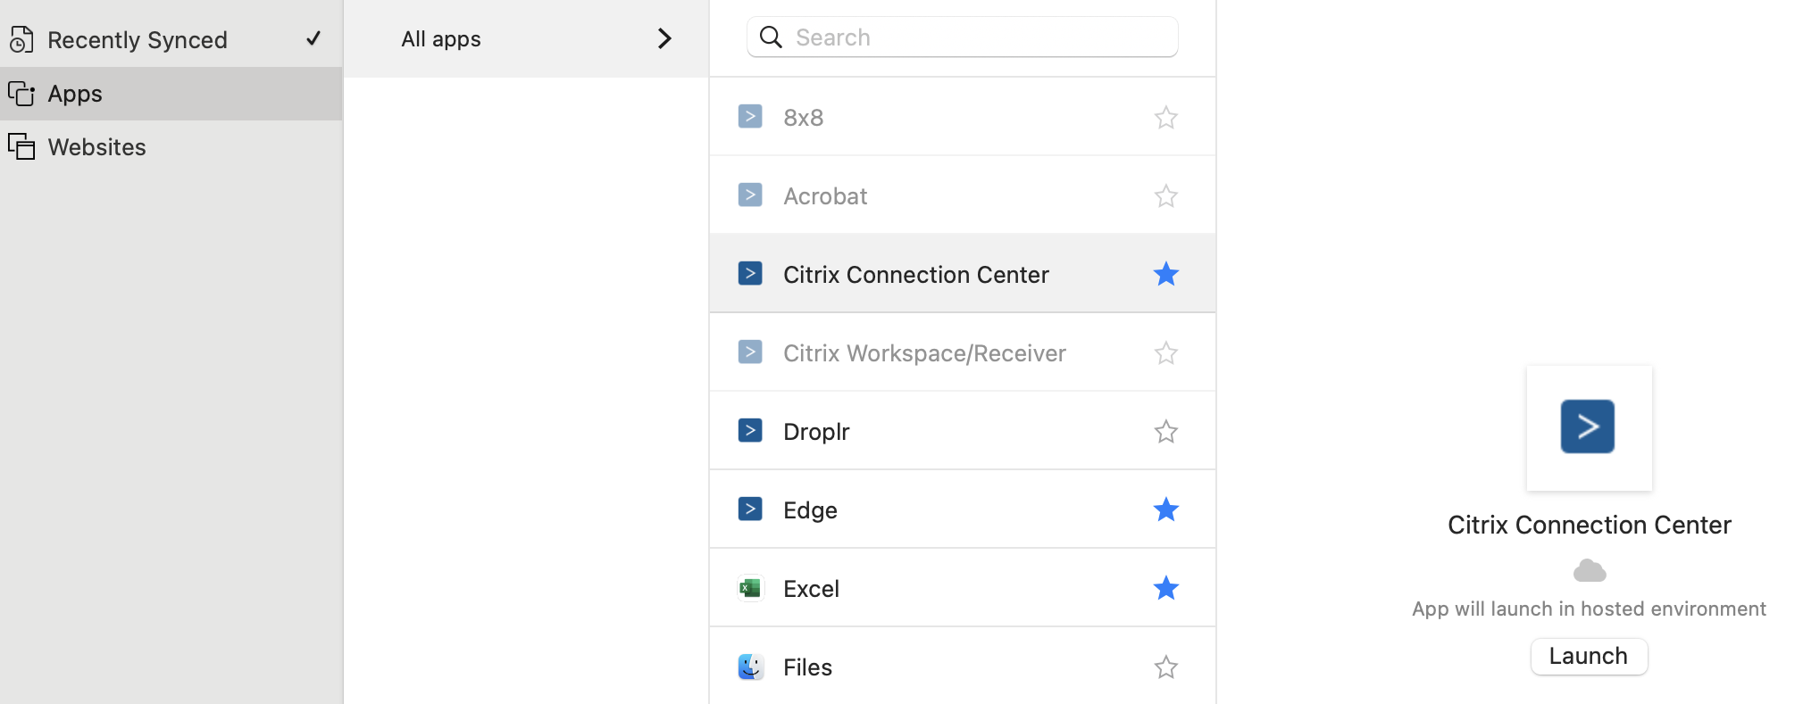The height and width of the screenshot is (704, 1803).
Task: Select Apps in the sidebar
Action: point(171,94)
